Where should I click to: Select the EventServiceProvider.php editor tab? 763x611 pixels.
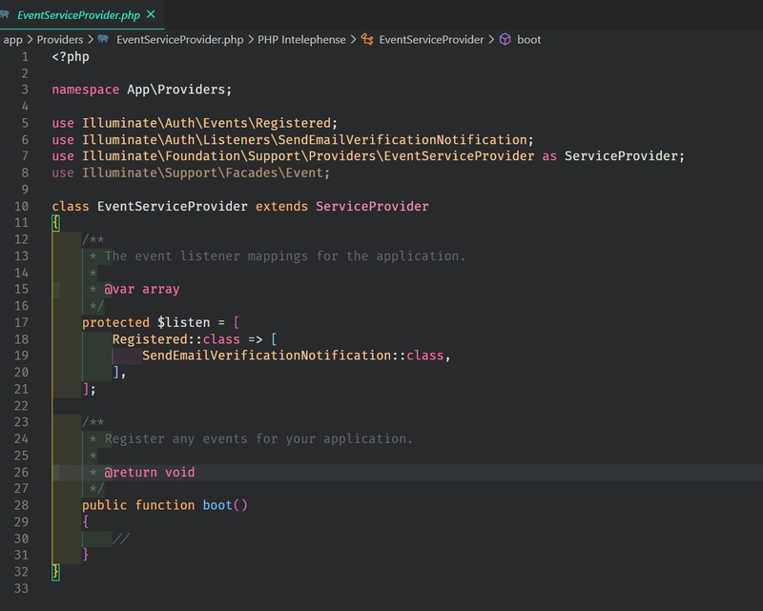pos(82,14)
